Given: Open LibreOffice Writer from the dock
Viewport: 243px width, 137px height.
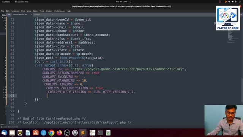Looking at the screenshot, I should 28,133.
